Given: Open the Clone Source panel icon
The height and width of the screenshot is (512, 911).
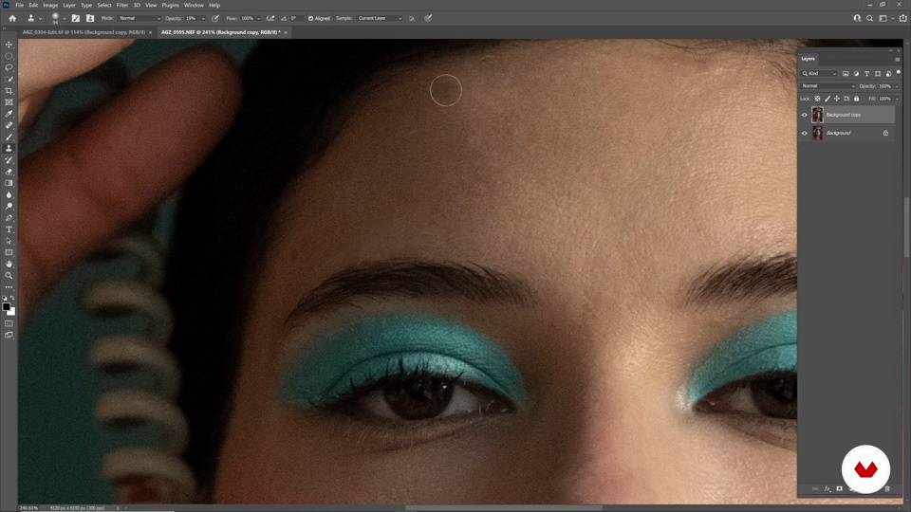Looking at the screenshot, I should point(90,19).
